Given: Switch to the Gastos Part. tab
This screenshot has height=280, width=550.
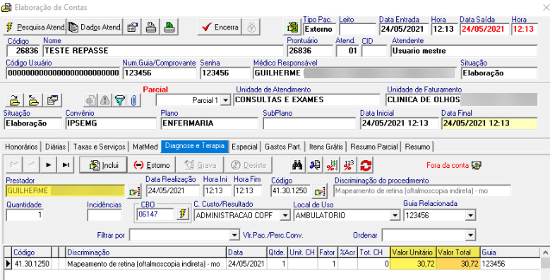Looking at the screenshot, I should (x=283, y=147).
